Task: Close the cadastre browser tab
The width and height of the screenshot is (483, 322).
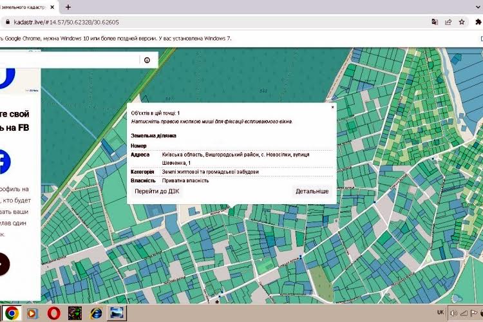Action: click(x=52, y=7)
